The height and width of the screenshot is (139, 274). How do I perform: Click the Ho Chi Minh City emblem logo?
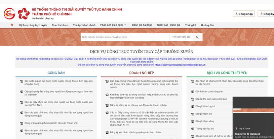[x=9, y=14]
